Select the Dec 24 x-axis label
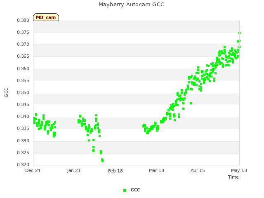The height and width of the screenshot is (198, 264). 33,170
